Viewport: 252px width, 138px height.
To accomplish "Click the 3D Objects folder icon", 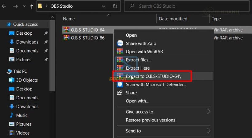I will [12, 80].
